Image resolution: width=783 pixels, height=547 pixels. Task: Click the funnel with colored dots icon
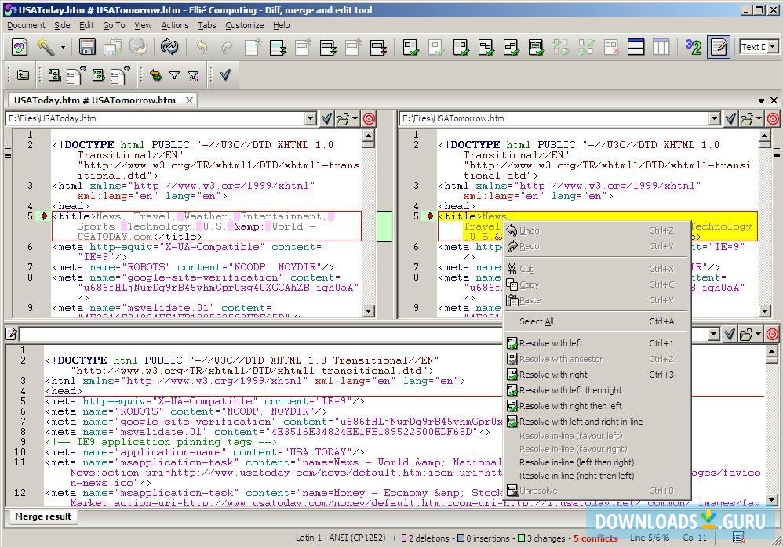pos(194,75)
